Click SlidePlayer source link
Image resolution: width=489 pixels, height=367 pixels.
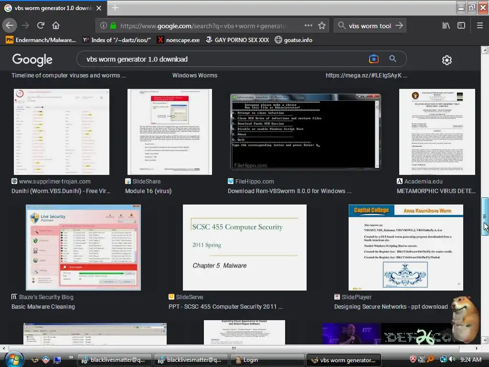[x=356, y=297]
